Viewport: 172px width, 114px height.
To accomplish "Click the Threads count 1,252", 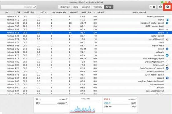I will pyautogui.click(x=39, y=99).
